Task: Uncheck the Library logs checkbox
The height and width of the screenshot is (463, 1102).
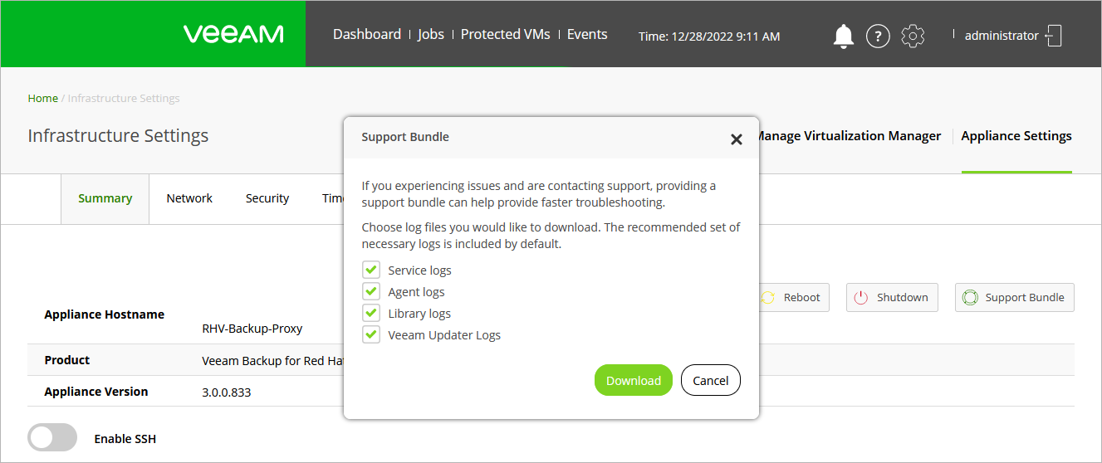Action: click(371, 314)
